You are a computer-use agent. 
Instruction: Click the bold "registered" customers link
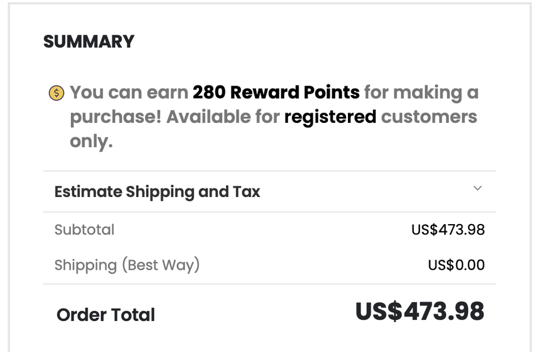pos(330,117)
